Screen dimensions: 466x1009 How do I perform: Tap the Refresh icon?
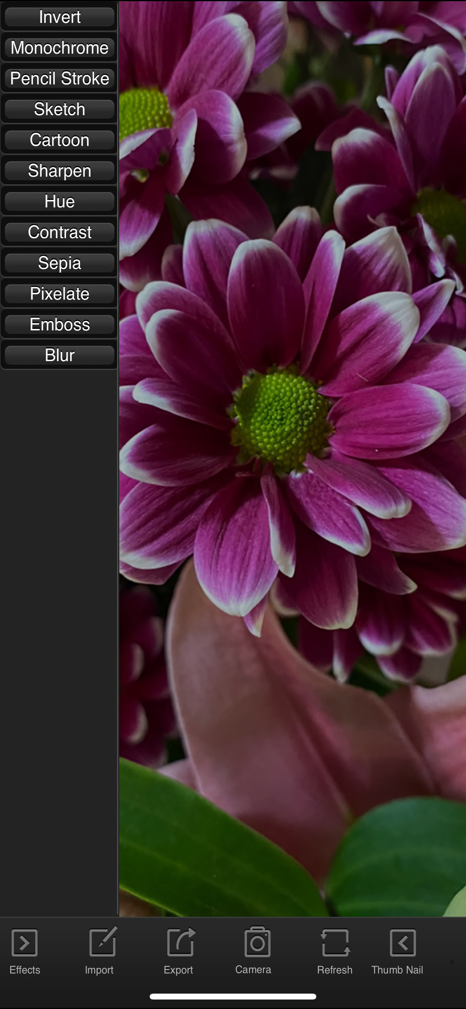(335, 943)
